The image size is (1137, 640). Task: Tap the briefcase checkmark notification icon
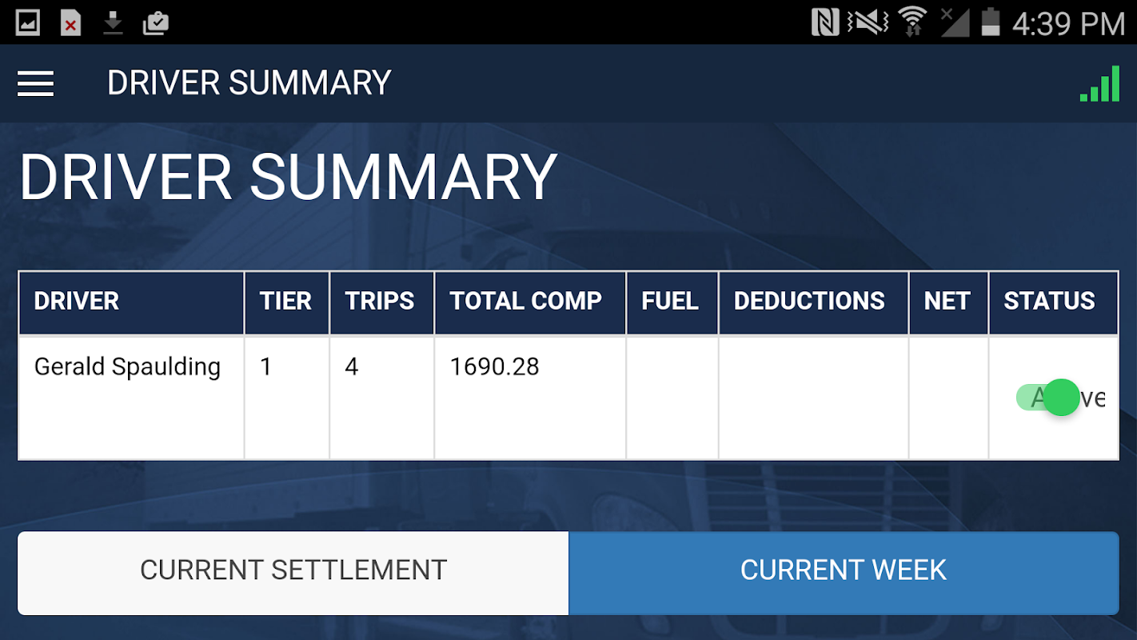155,22
